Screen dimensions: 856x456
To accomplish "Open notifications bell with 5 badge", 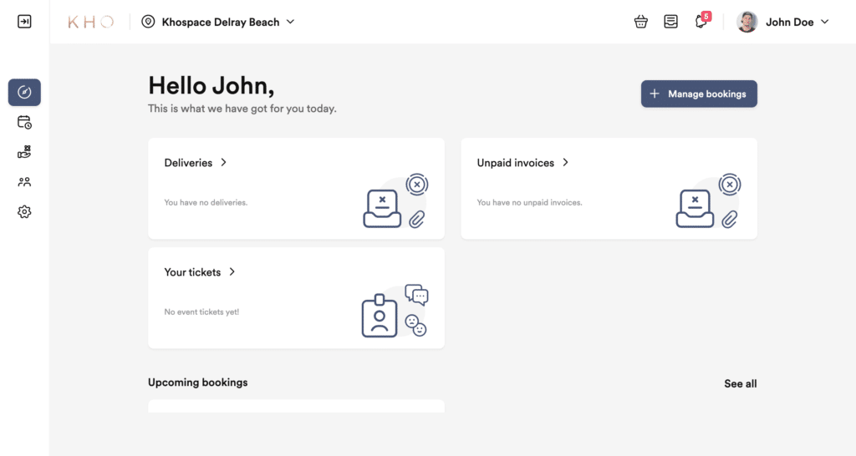I will 701,21.
